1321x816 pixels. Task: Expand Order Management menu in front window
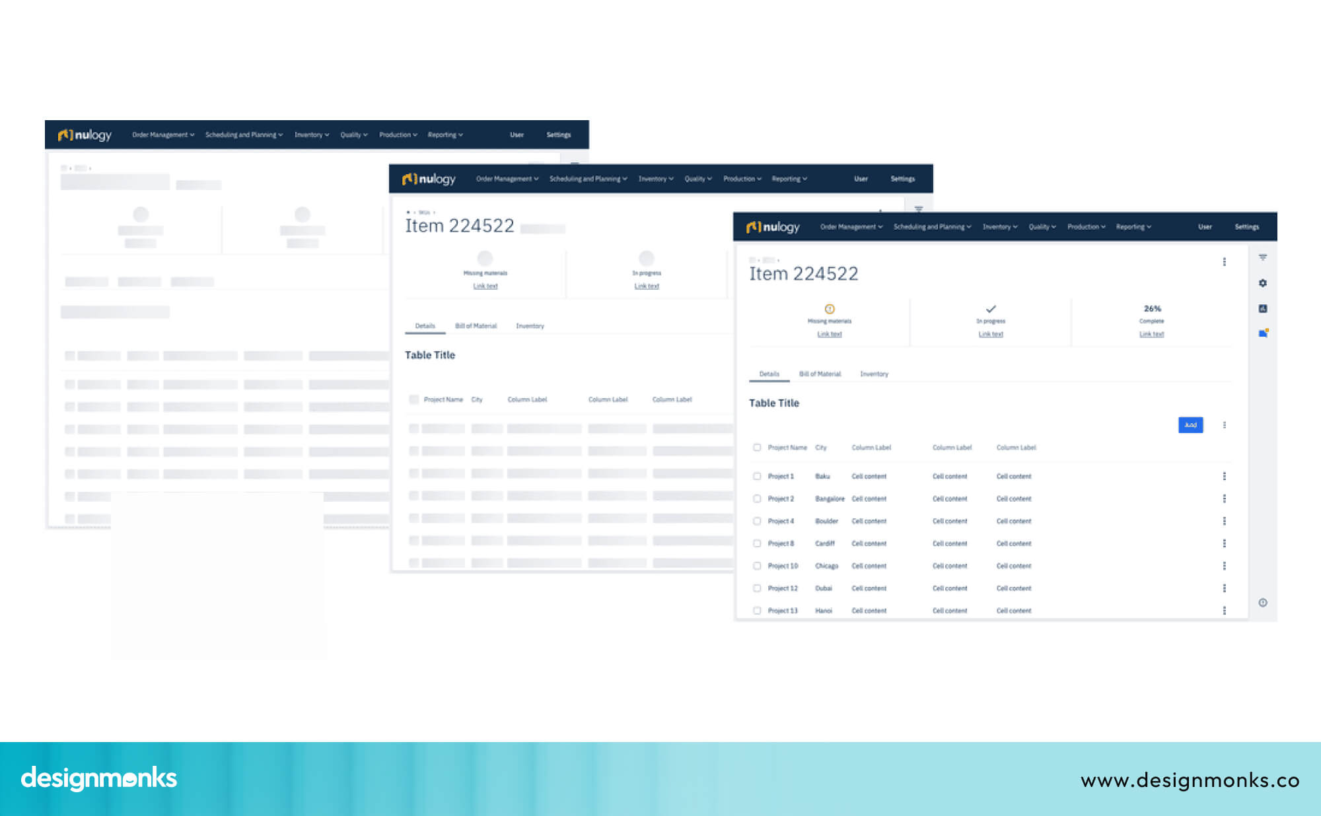(x=851, y=227)
